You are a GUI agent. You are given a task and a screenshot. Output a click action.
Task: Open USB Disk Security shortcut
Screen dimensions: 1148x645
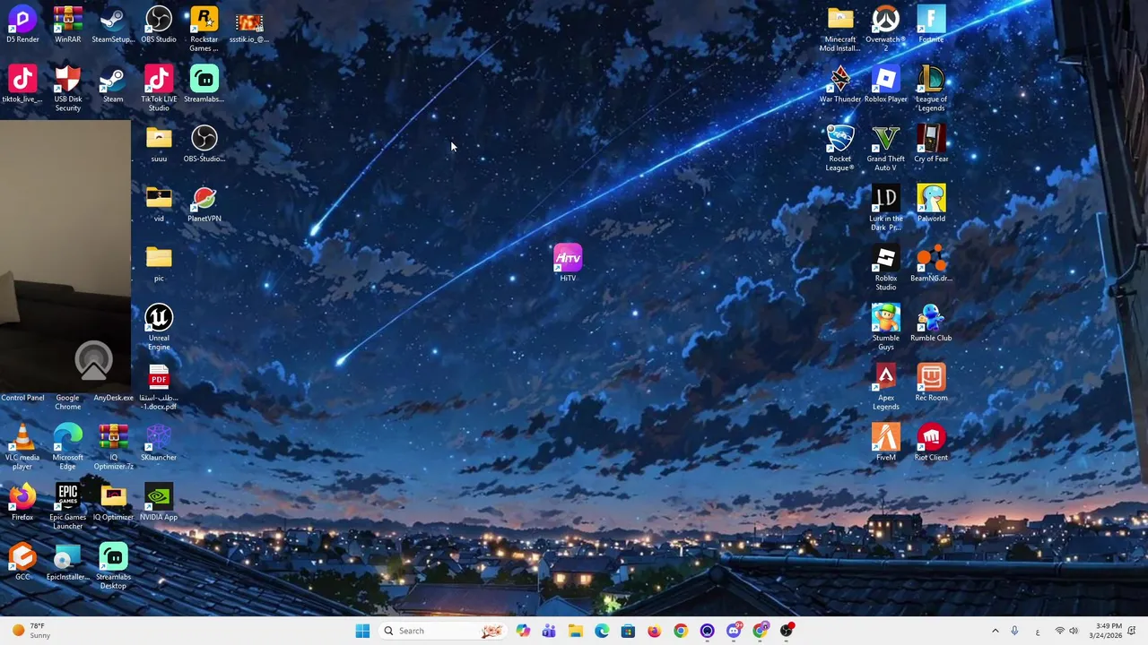pos(67,89)
